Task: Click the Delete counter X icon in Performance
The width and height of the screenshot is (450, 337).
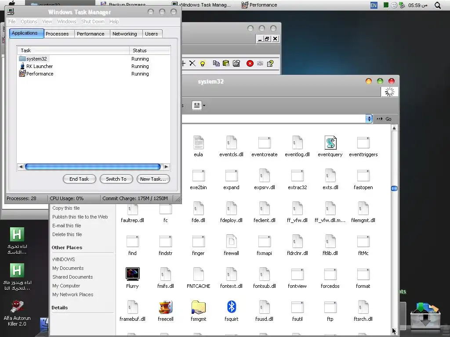Action: click(x=192, y=63)
